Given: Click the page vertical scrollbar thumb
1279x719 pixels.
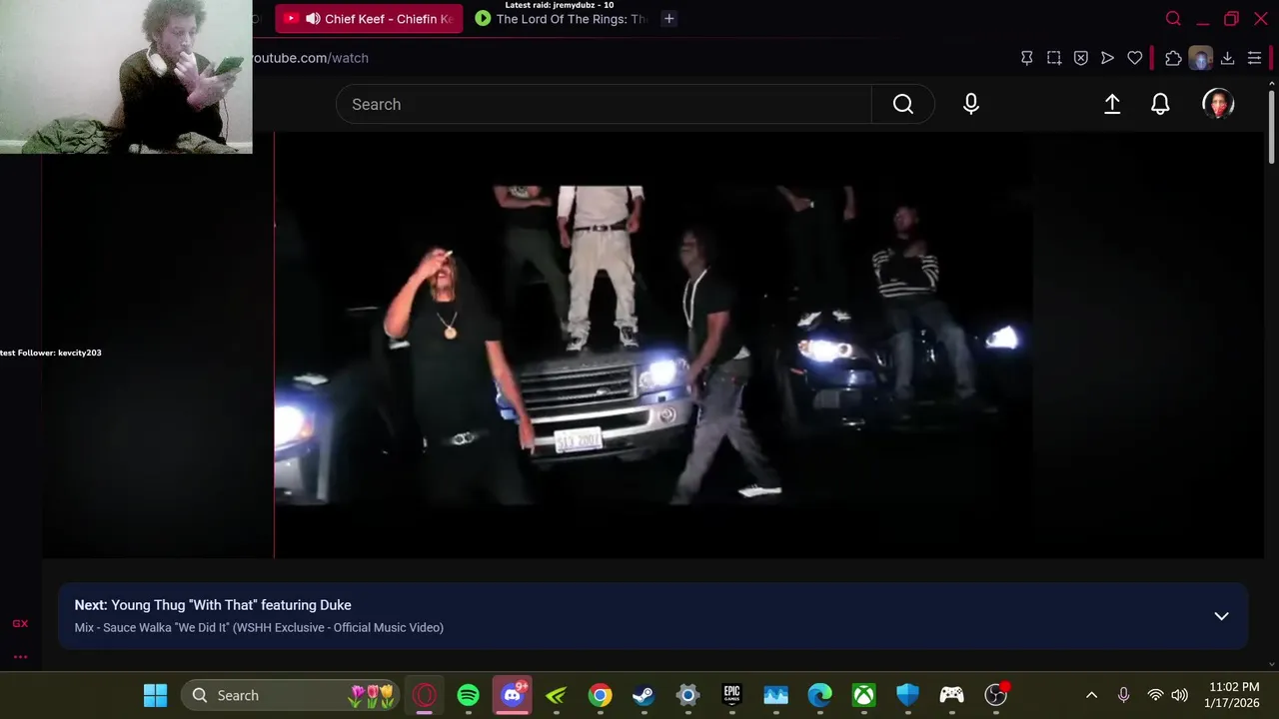Looking at the screenshot, I should point(1271,127).
